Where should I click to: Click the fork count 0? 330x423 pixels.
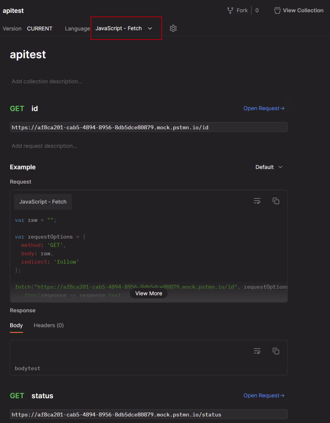pos(257,10)
